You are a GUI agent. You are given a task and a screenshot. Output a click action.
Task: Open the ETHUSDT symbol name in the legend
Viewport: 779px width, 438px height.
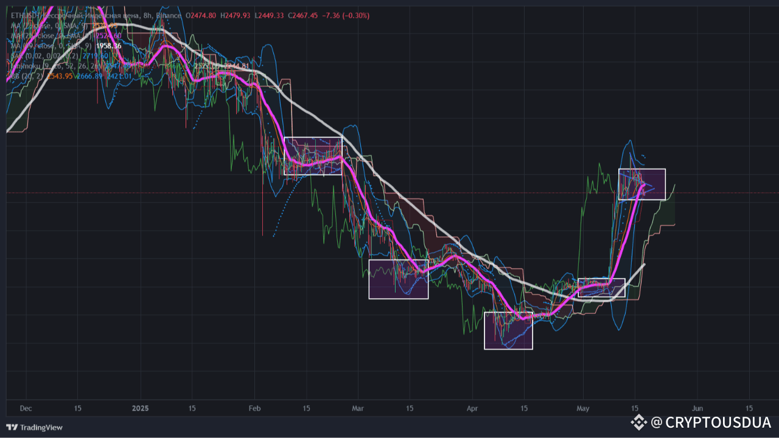click(x=24, y=15)
